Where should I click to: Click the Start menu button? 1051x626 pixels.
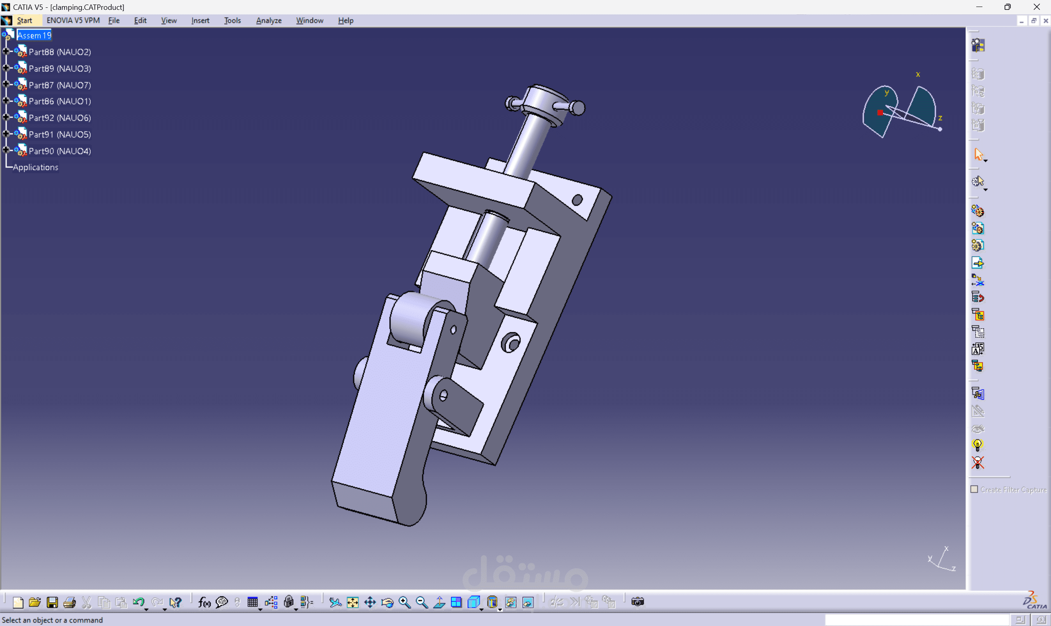coord(25,20)
